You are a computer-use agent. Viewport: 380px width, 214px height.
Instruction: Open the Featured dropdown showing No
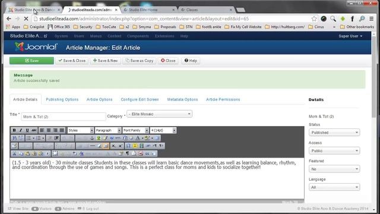pyautogui.click(x=334, y=169)
